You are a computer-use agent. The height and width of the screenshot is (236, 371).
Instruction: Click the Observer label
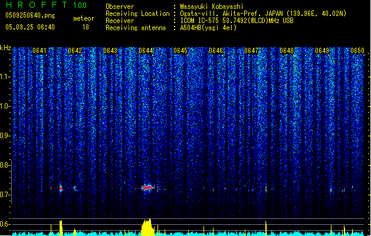coord(120,6)
